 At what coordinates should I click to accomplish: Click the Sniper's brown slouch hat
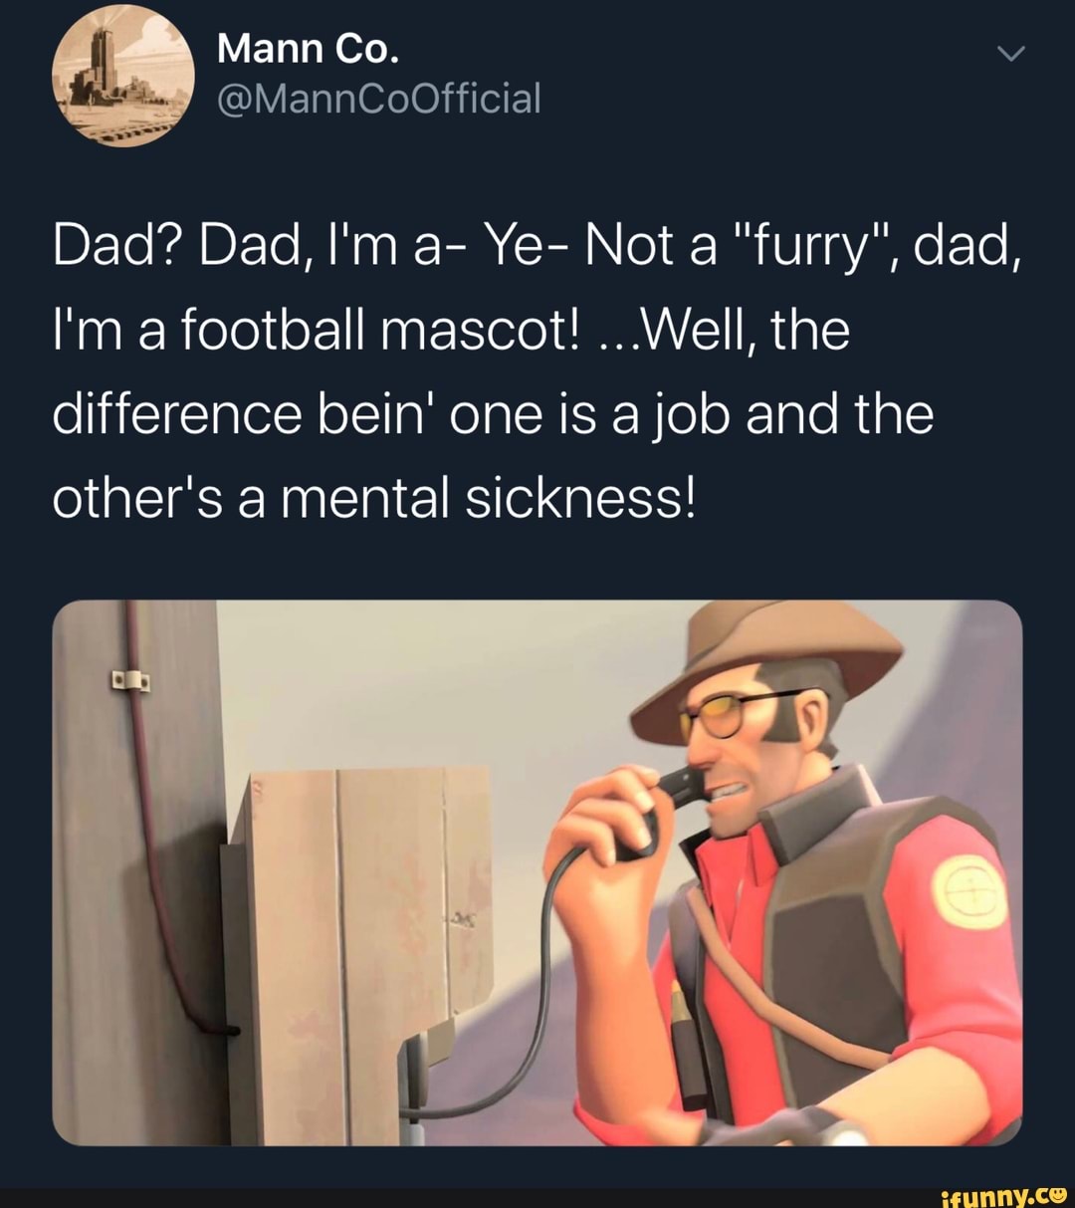point(766,659)
